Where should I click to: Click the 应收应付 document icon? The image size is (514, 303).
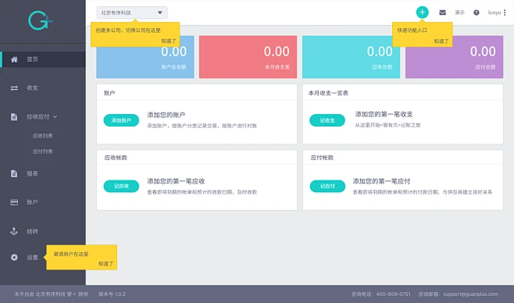click(14, 117)
